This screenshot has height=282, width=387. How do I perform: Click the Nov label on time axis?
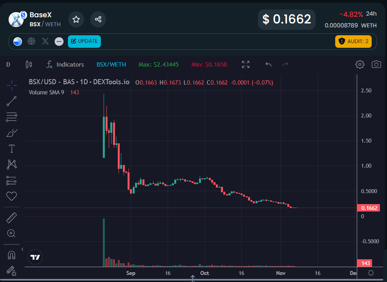coord(281,273)
